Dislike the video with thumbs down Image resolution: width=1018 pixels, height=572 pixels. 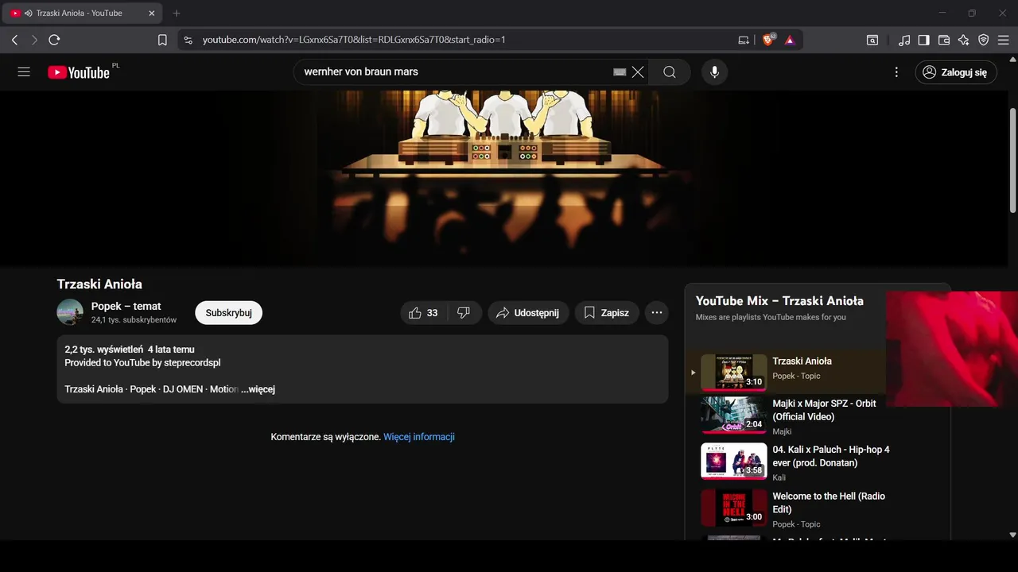tap(464, 313)
